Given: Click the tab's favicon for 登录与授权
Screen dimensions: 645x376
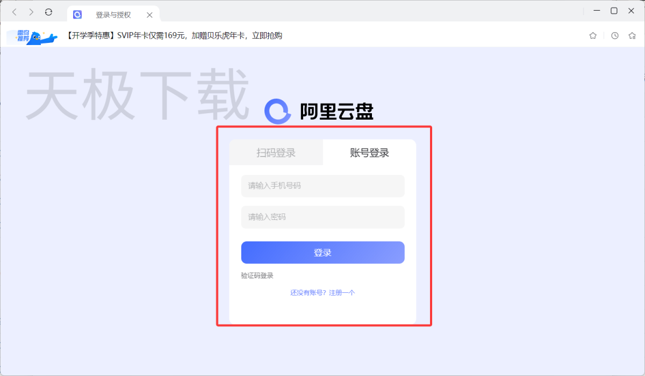Looking at the screenshot, I should click(x=77, y=14).
